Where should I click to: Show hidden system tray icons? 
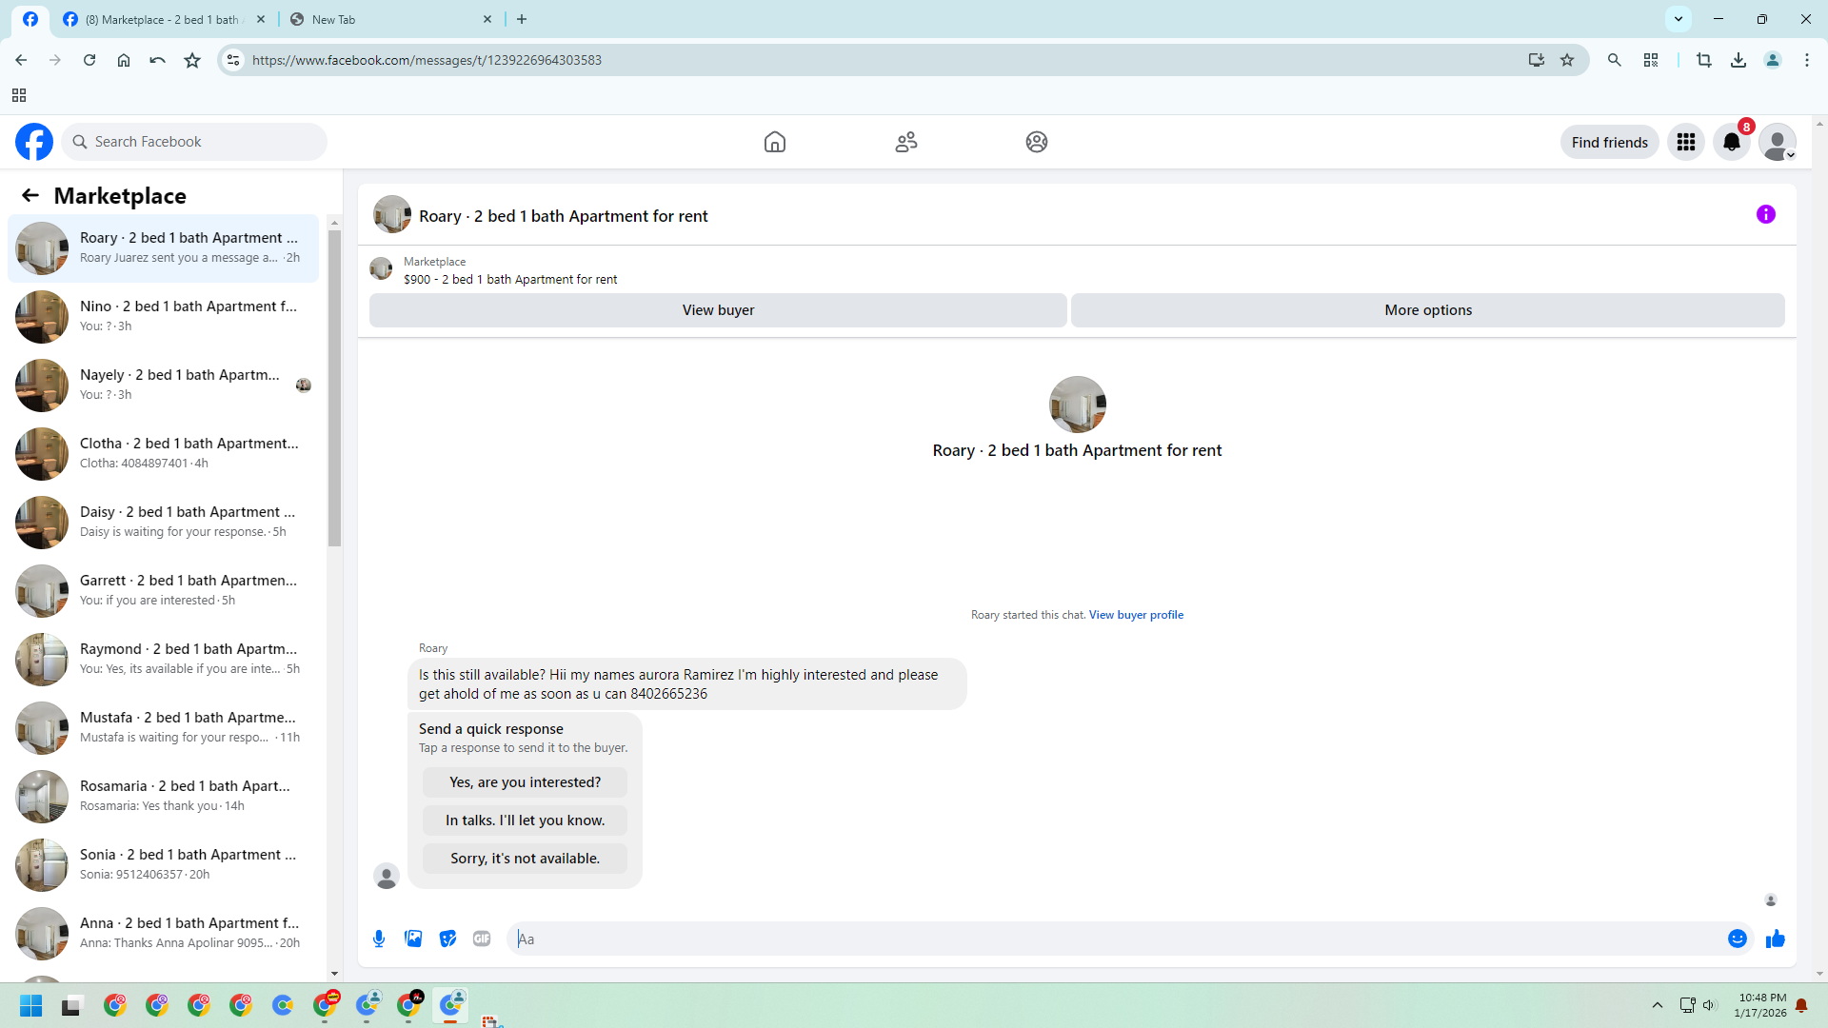pos(1657,1005)
